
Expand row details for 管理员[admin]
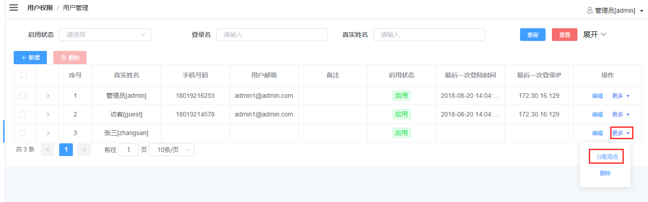click(48, 96)
